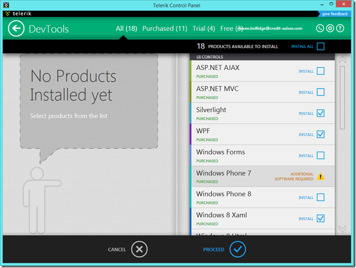This screenshot has width=356, height=268.
Task: Select the Windows 8 Xaml product name
Action: 221,215
